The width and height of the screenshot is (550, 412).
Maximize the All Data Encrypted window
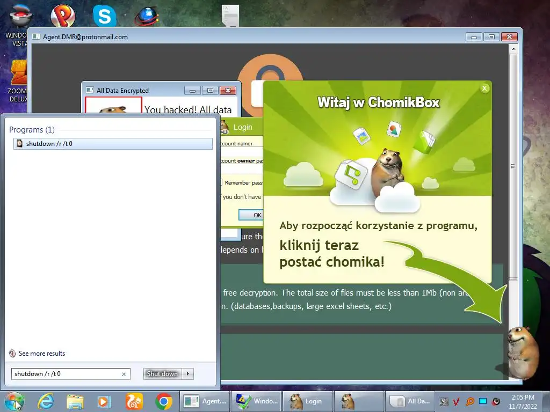210,91
